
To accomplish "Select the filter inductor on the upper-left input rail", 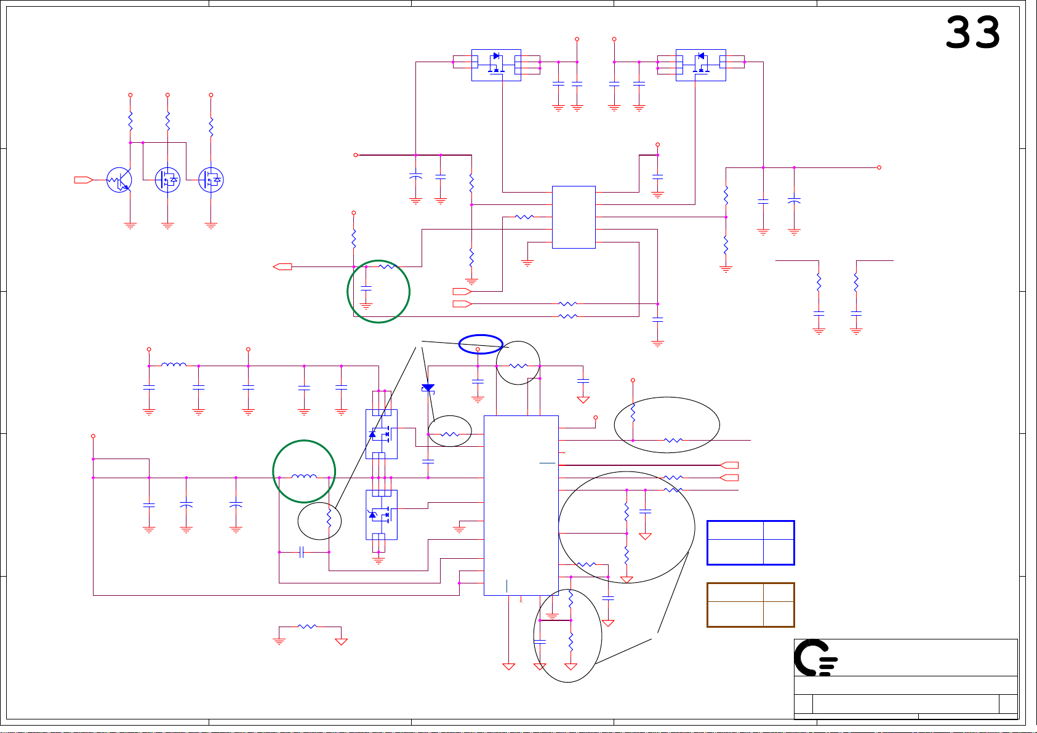I will click(x=174, y=365).
